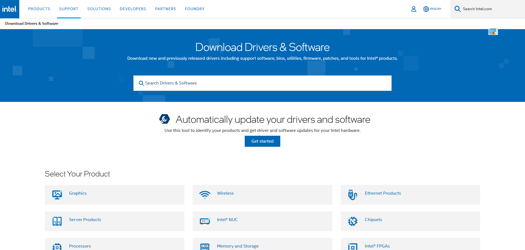Open the Solutions menu

click(x=99, y=9)
